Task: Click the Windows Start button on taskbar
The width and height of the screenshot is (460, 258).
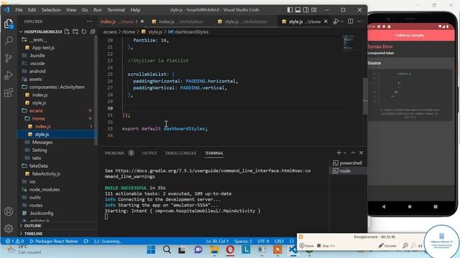Action: pos(151,250)
